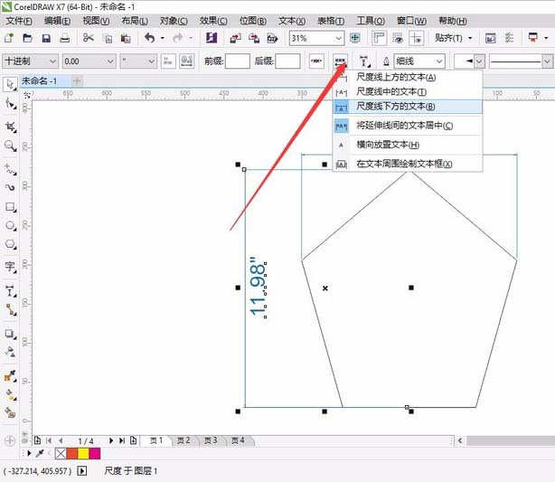Open the 效果(C) menu
555x482 pixels.
tap(213, 21)
